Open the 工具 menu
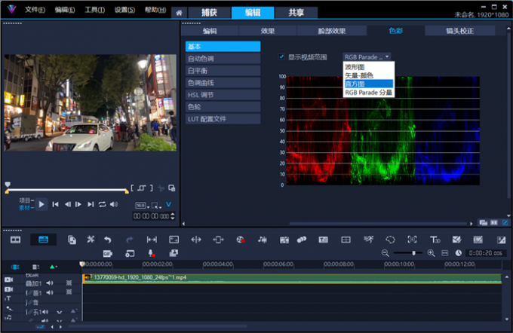The height and width of the screenshot is (333, 513). (x=94, y=10)
